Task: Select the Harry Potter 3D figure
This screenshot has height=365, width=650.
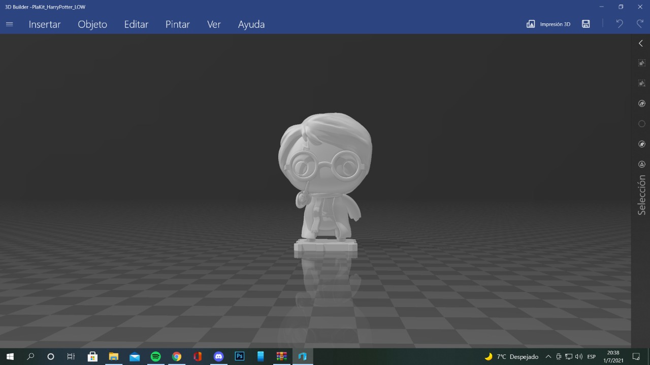Action: (x=326, y=185)
